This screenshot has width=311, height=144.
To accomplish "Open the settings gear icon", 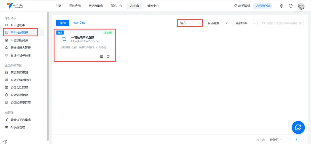I will 282,6.
